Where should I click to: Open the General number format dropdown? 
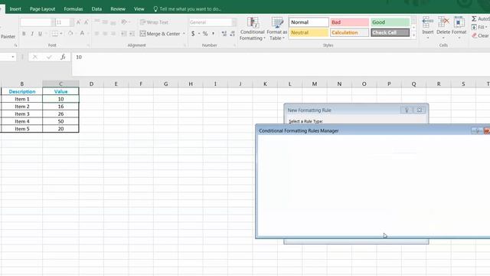pos(234,22)
